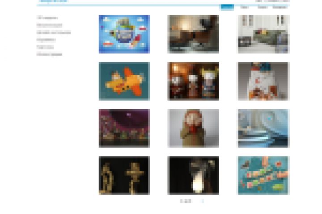Open the white room with sofa thumbnail

click(x=264, y=34)
